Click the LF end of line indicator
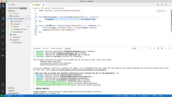 (x=139, y=96)
